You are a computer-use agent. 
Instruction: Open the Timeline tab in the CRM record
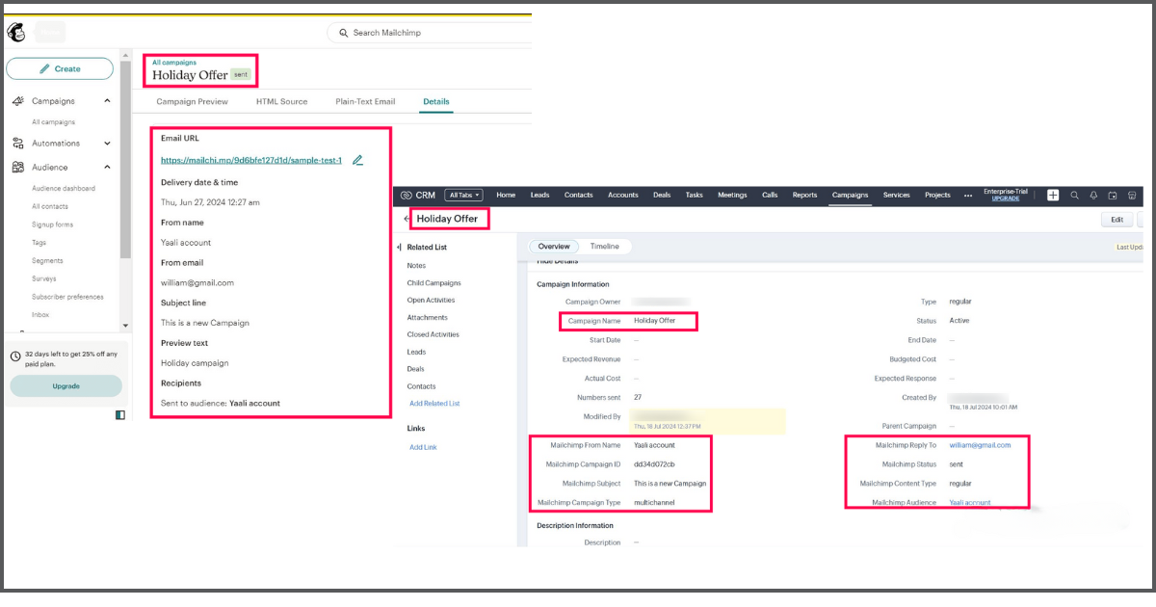pos(605,246)
